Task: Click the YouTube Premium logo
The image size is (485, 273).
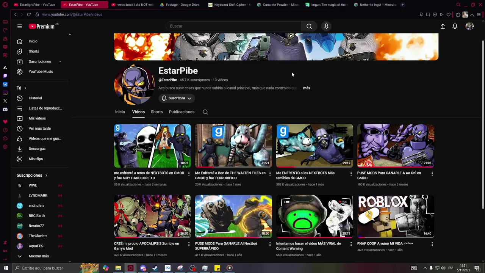Action: (x=42, y=27)
